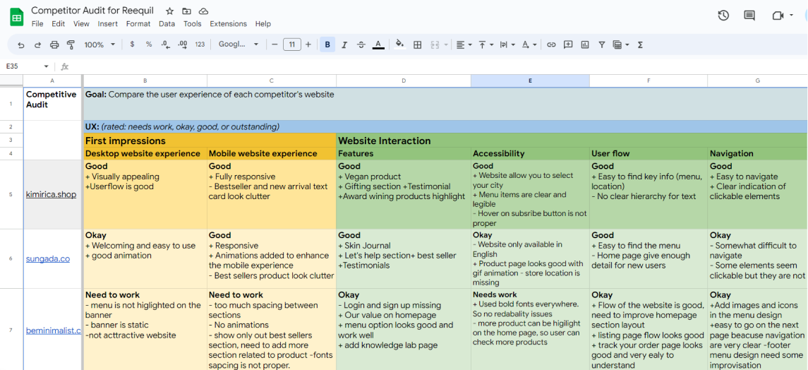Open the fill color bucket
Image resolution: width=808 pixels, height=370 pixels.
click(x=400, y=44)
